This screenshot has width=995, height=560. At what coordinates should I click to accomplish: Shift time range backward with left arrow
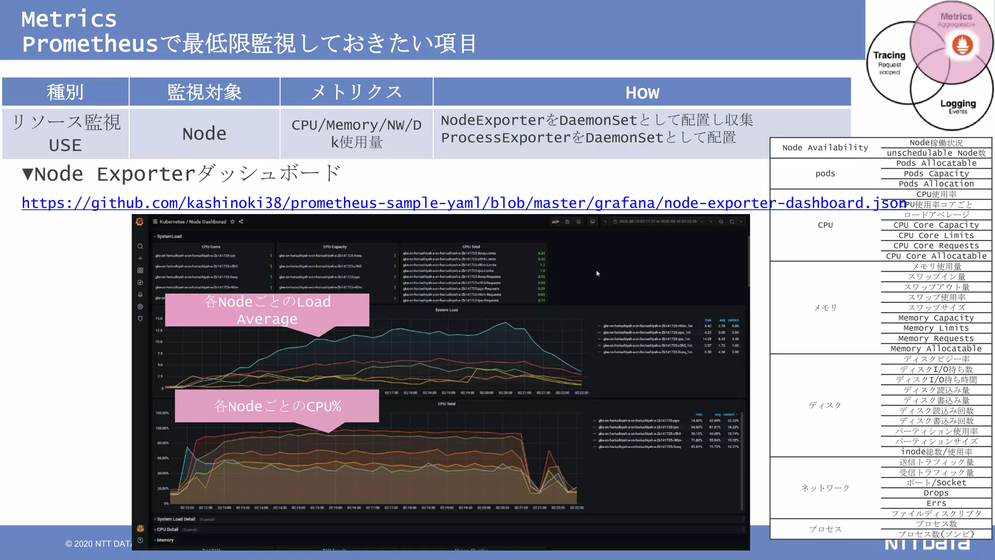[x=605, y=222]
